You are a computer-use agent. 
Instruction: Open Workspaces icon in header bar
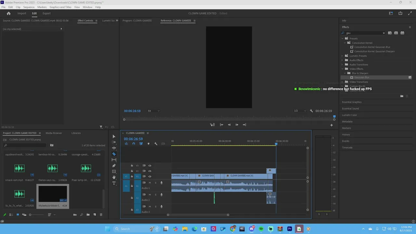(391, 13)
